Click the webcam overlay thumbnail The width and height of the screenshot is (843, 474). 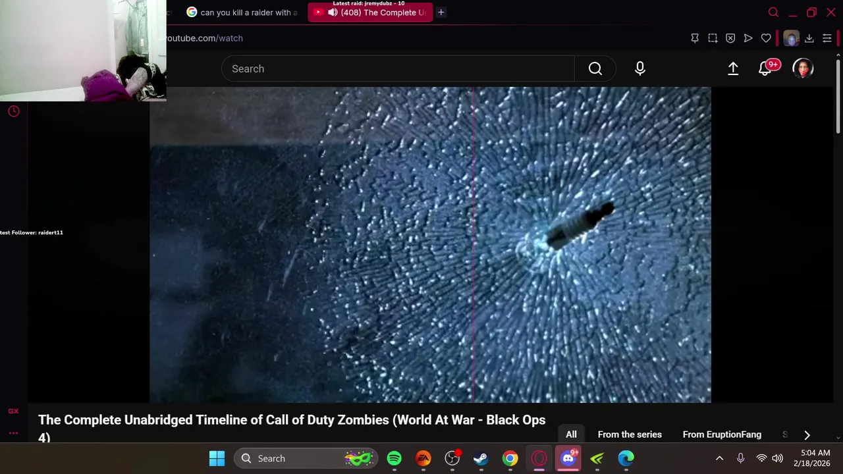tap(83, 51)
